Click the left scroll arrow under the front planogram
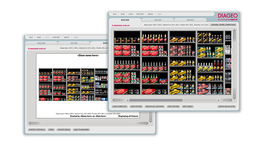 127,100
